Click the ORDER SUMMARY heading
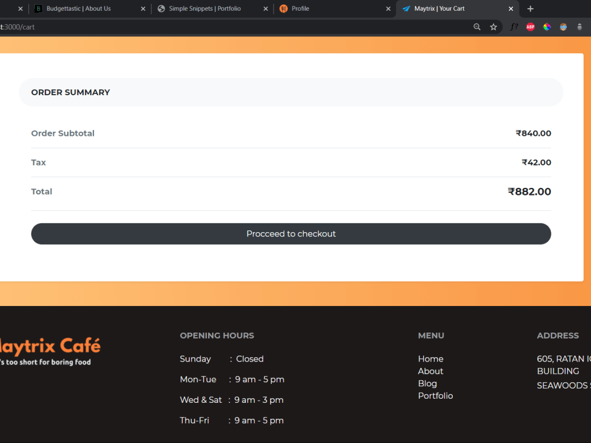The image size is (591, 443). [x=70, y=92]
